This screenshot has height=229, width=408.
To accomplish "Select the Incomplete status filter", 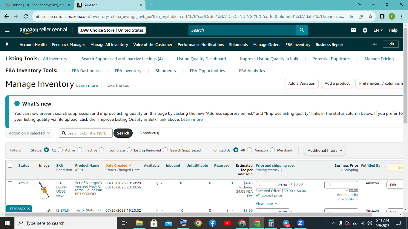I will tap(102, 150).
